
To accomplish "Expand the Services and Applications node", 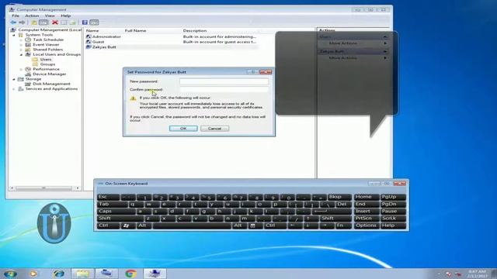I will pyautogui.click(x=14, y=89).
